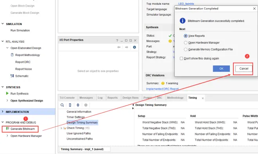
Task: Open I/O Port Properties settings gear
Action: click(x=134, y=47)
